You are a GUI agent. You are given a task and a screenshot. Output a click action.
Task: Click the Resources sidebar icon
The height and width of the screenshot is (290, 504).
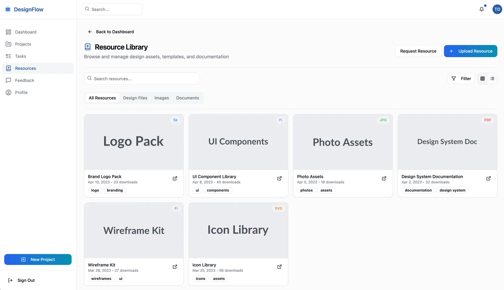[9, 68]
